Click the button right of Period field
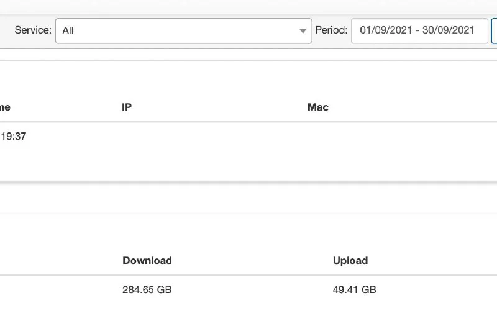Image resolution: width=497 pixels, height=331 pixels. [x=495, y=30]
